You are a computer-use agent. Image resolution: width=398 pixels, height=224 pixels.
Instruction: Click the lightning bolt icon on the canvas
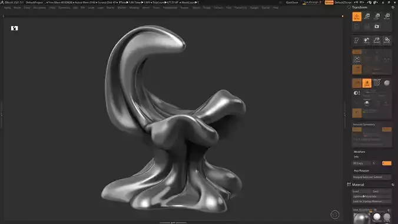tap(15, 28)
